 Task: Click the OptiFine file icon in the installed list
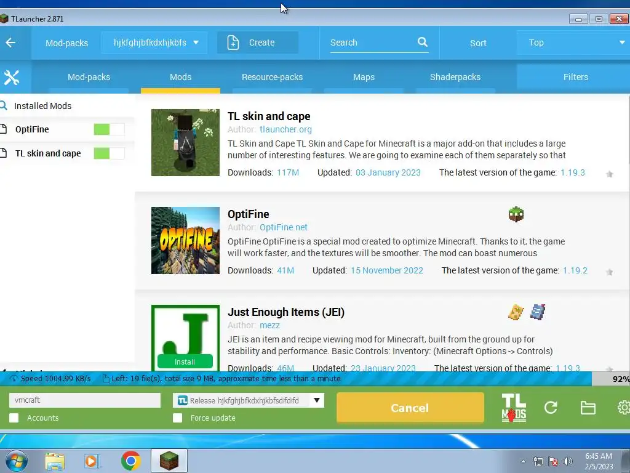tap(4, 129)
